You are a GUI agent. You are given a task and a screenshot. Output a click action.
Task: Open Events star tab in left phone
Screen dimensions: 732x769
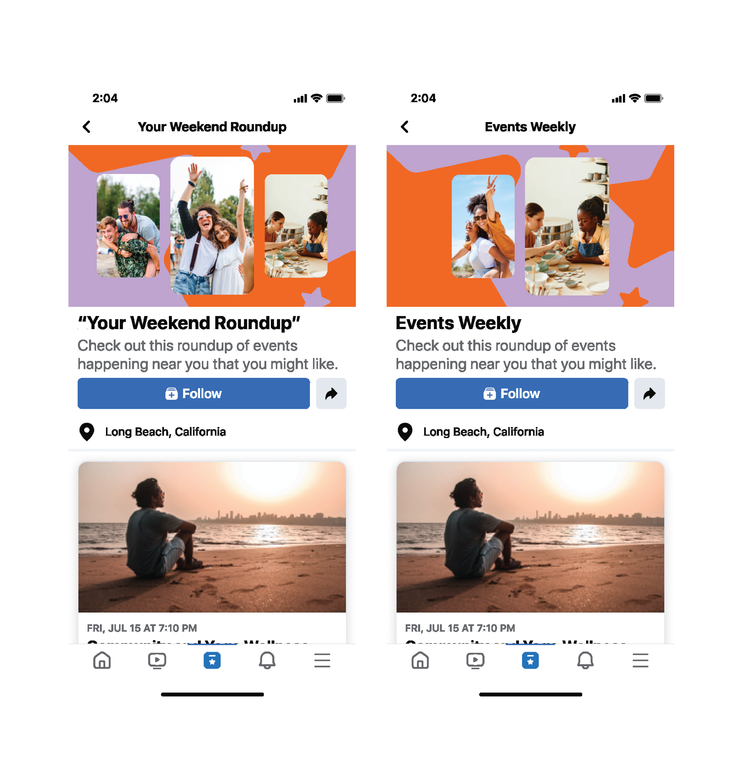(212, 660)
